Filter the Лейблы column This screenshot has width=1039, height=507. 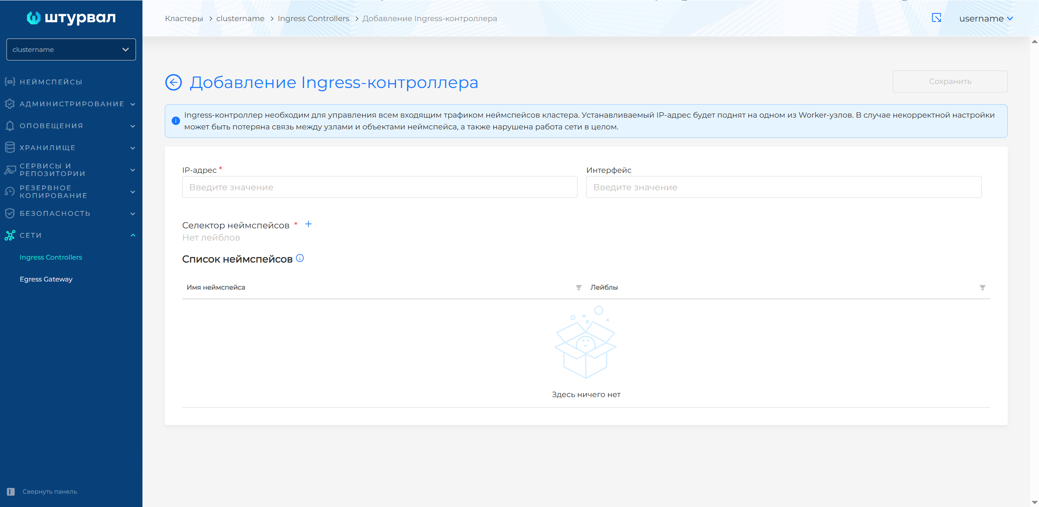[x=983, y=288]
